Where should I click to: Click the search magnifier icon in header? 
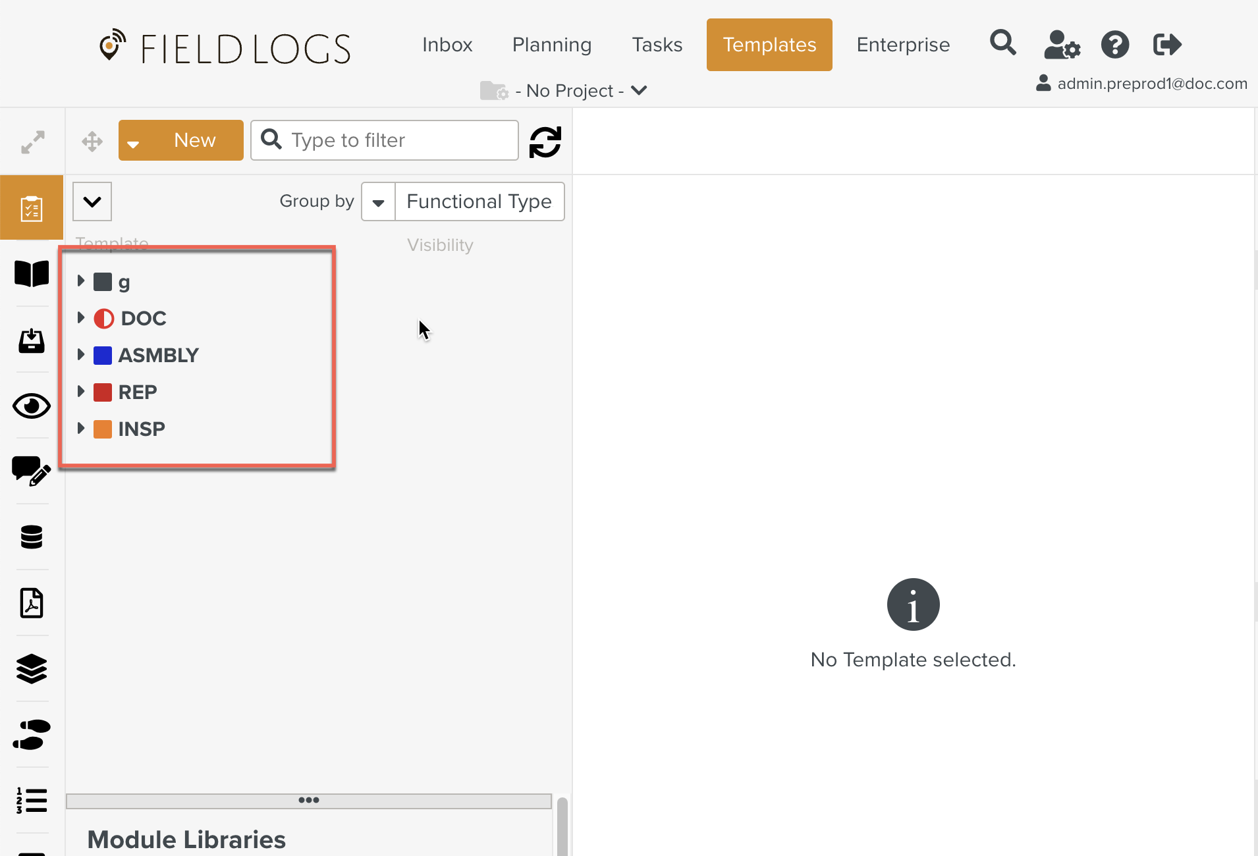1002,43
